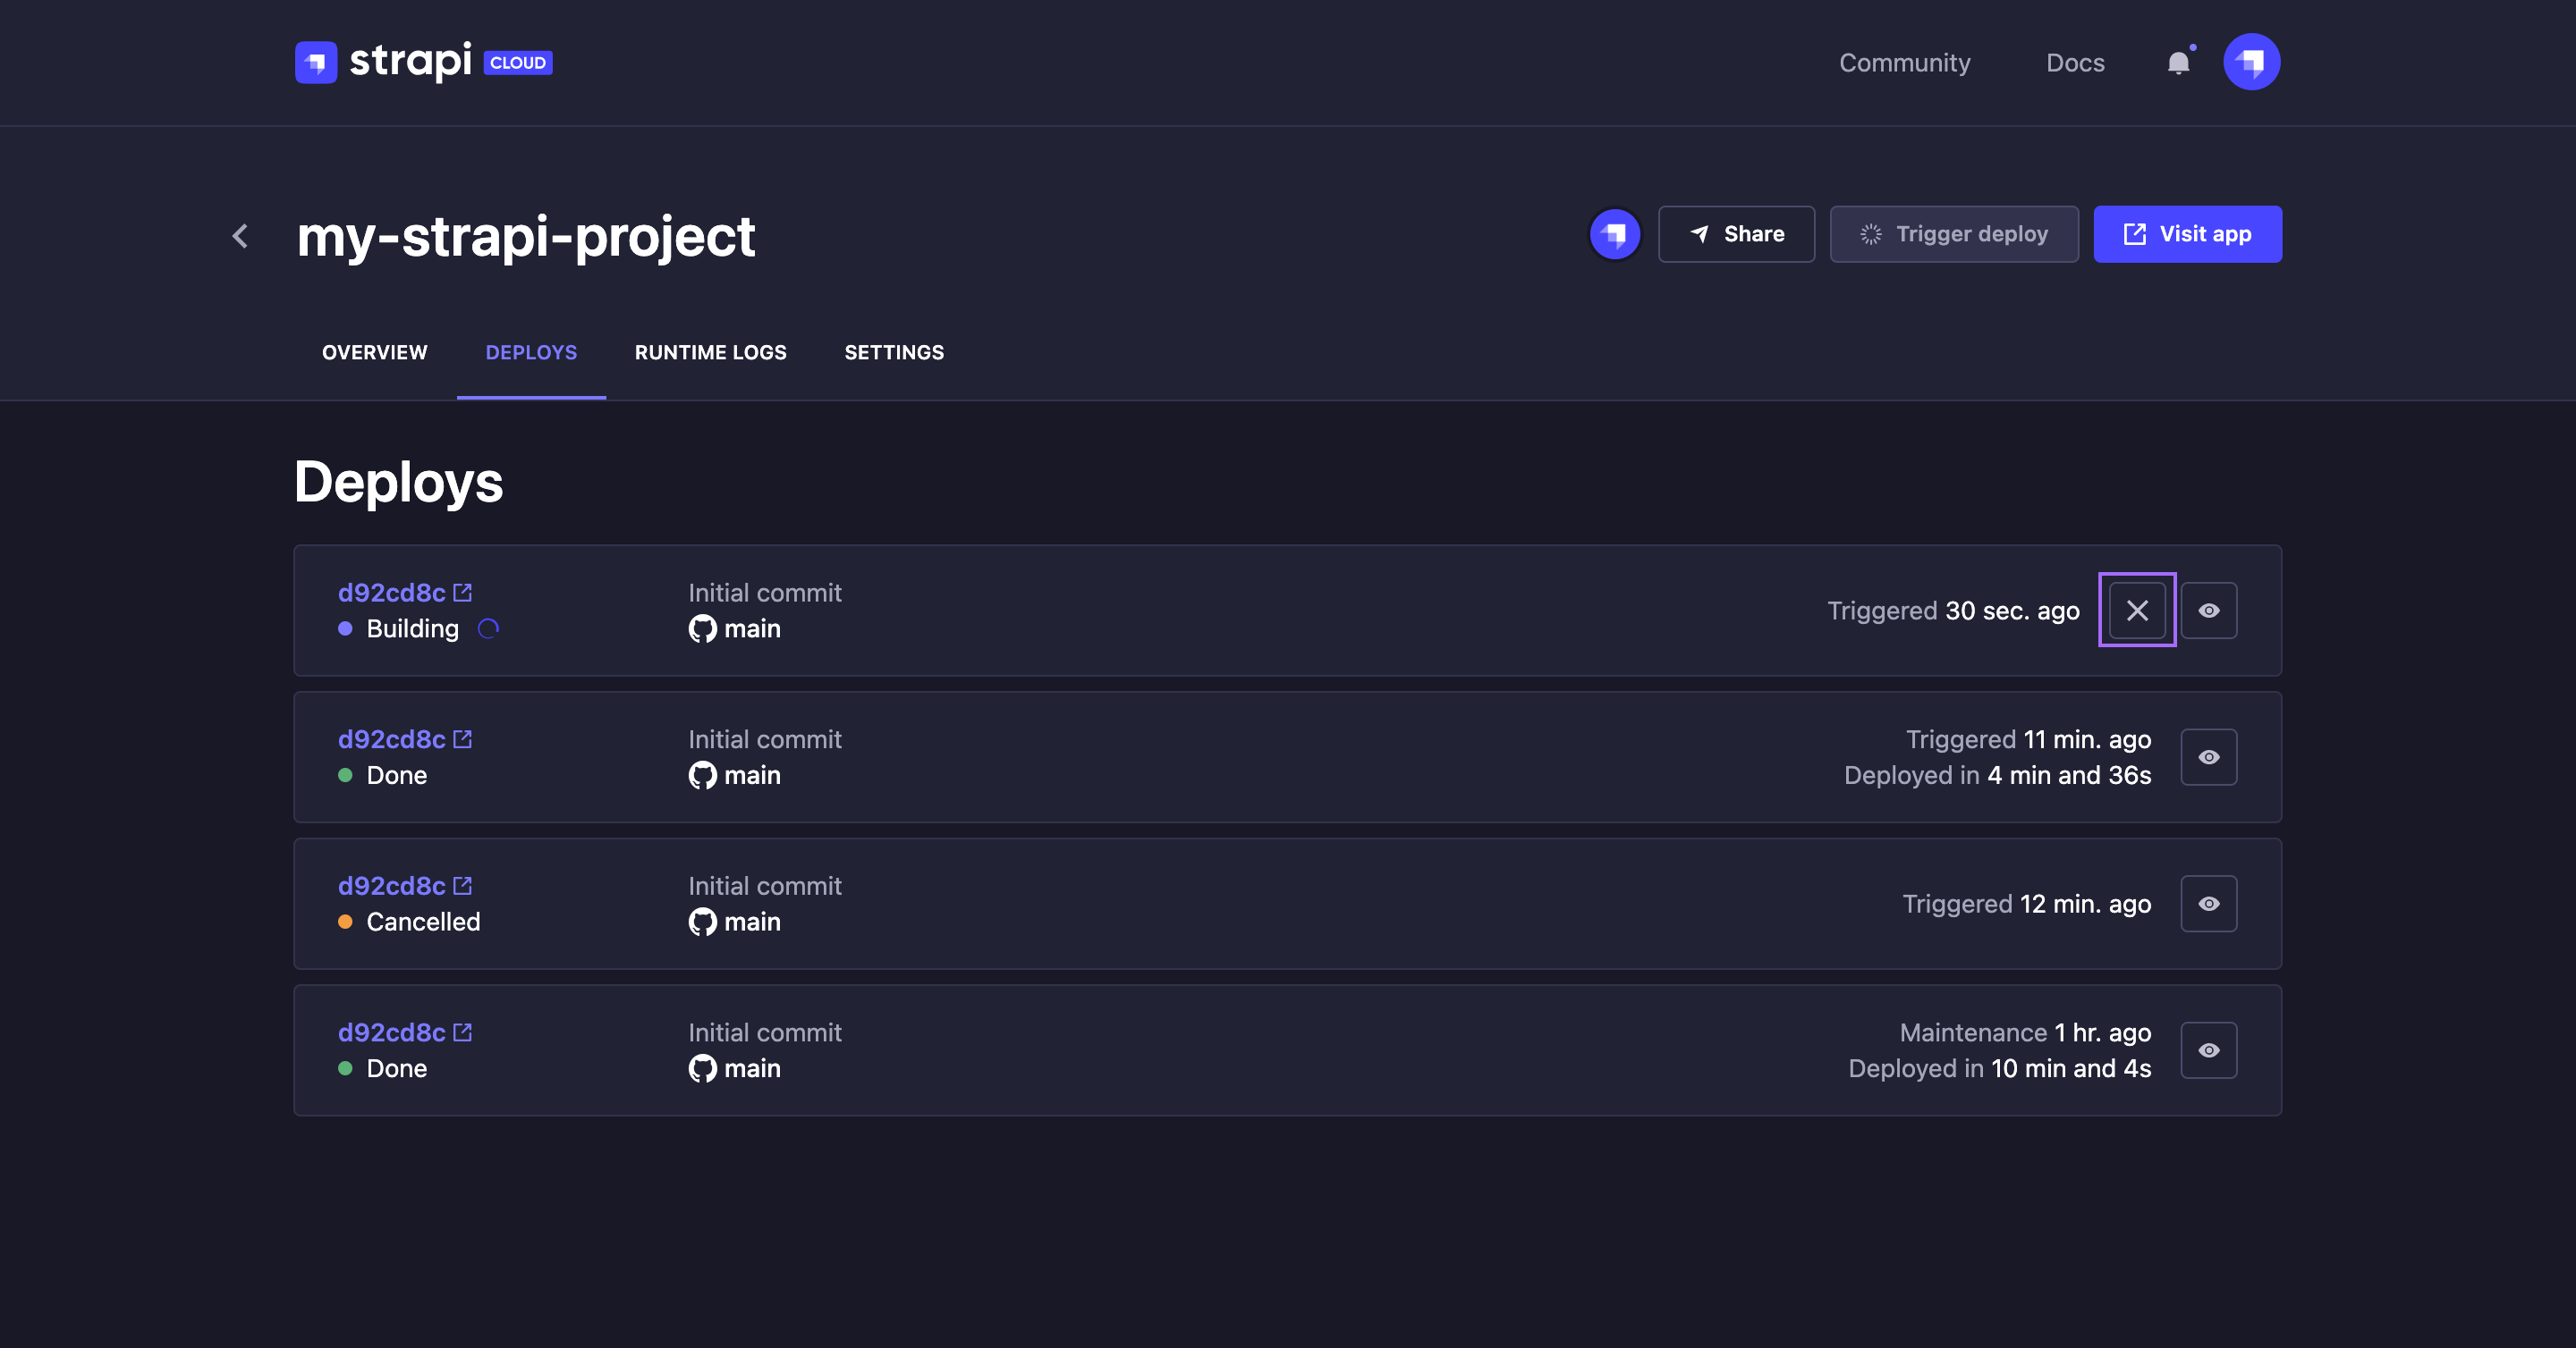Switch to the RUNTIME LOGS tab
2576x1348 pixels.
tap(710, 350)
